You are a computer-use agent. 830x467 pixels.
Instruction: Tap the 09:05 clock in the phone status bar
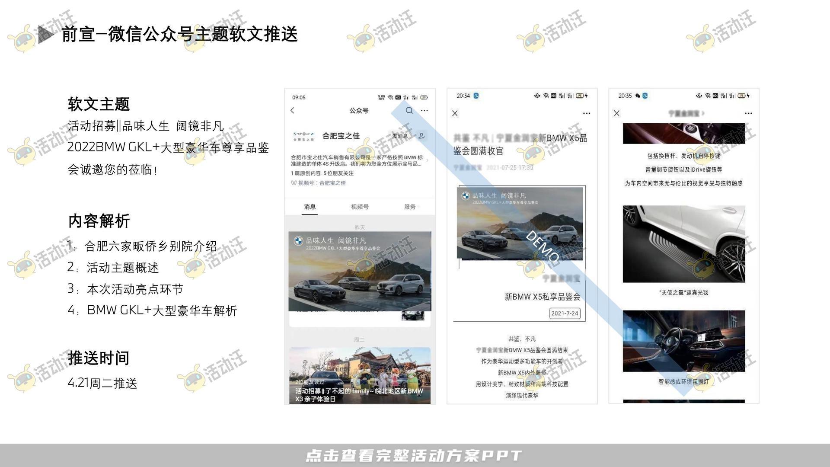(x=299, y=97)
